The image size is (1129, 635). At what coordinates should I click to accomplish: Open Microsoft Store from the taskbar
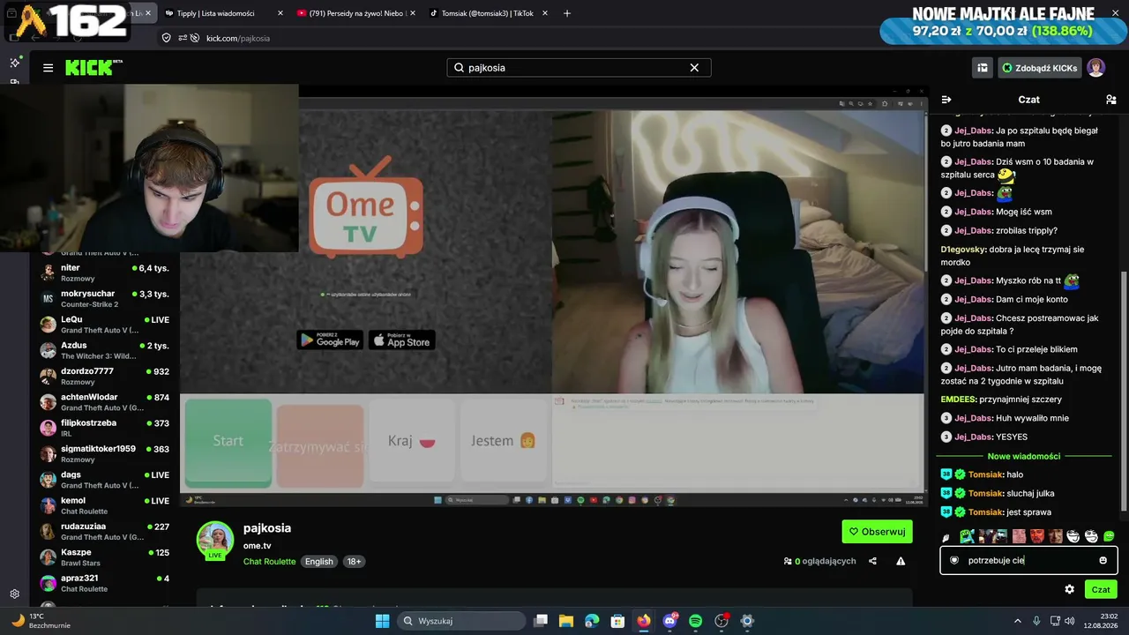coord(618,621)
